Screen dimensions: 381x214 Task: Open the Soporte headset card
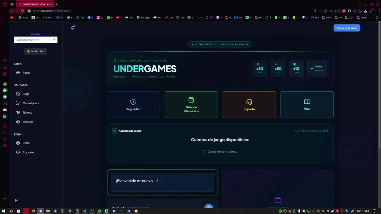tap(249, 105)
